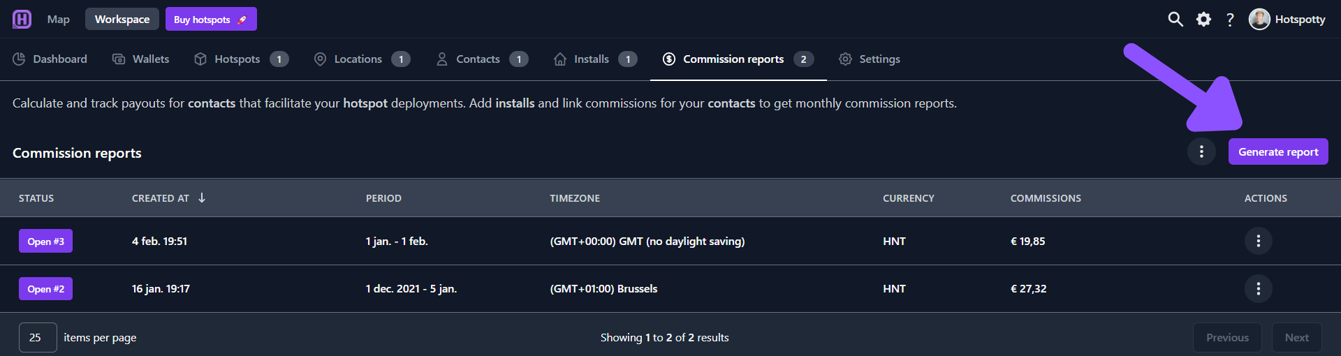Switch to the Hotspots tab

click(241, 59)
